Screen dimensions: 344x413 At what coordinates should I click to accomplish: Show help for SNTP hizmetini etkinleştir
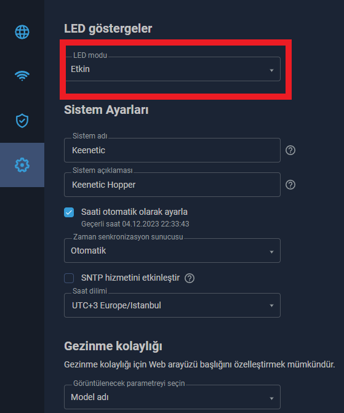coord(190,278)
